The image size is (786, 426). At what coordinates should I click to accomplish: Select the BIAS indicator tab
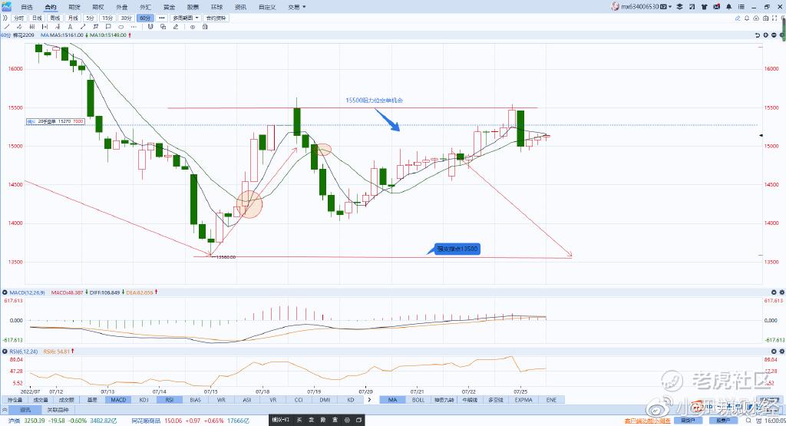(x=196, y=399)
